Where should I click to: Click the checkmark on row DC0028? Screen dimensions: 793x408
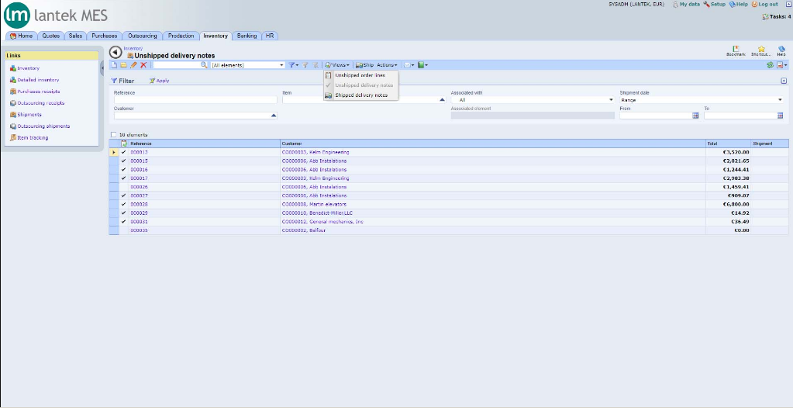[124, 205]
